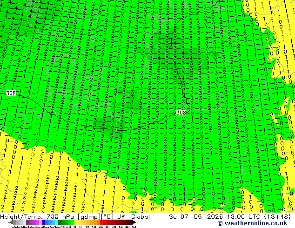Viewport: 295px width, 228px height.
Task: Pick the bright green swatch near -8 in the legend
Action: pos(73,222)
